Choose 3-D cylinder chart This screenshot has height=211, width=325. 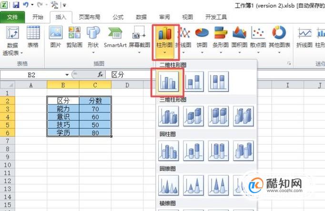244,151
